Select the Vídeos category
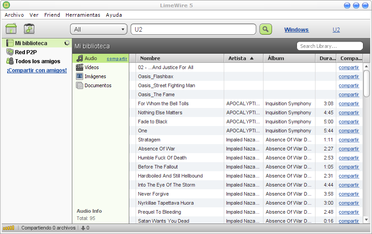 pyautogui.click(x=91, y=67)
